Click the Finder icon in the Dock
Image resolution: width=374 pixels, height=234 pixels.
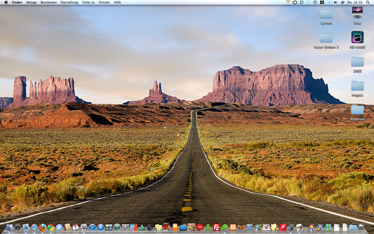tap(9, 227)
